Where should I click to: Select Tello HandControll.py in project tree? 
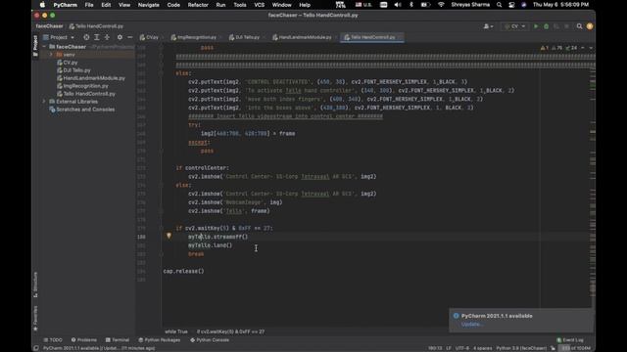[x=86, y=94]
